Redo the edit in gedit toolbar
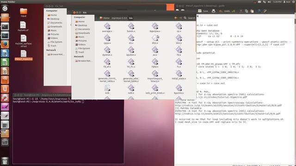Screen dimensions: 296x166 (234, 11)
